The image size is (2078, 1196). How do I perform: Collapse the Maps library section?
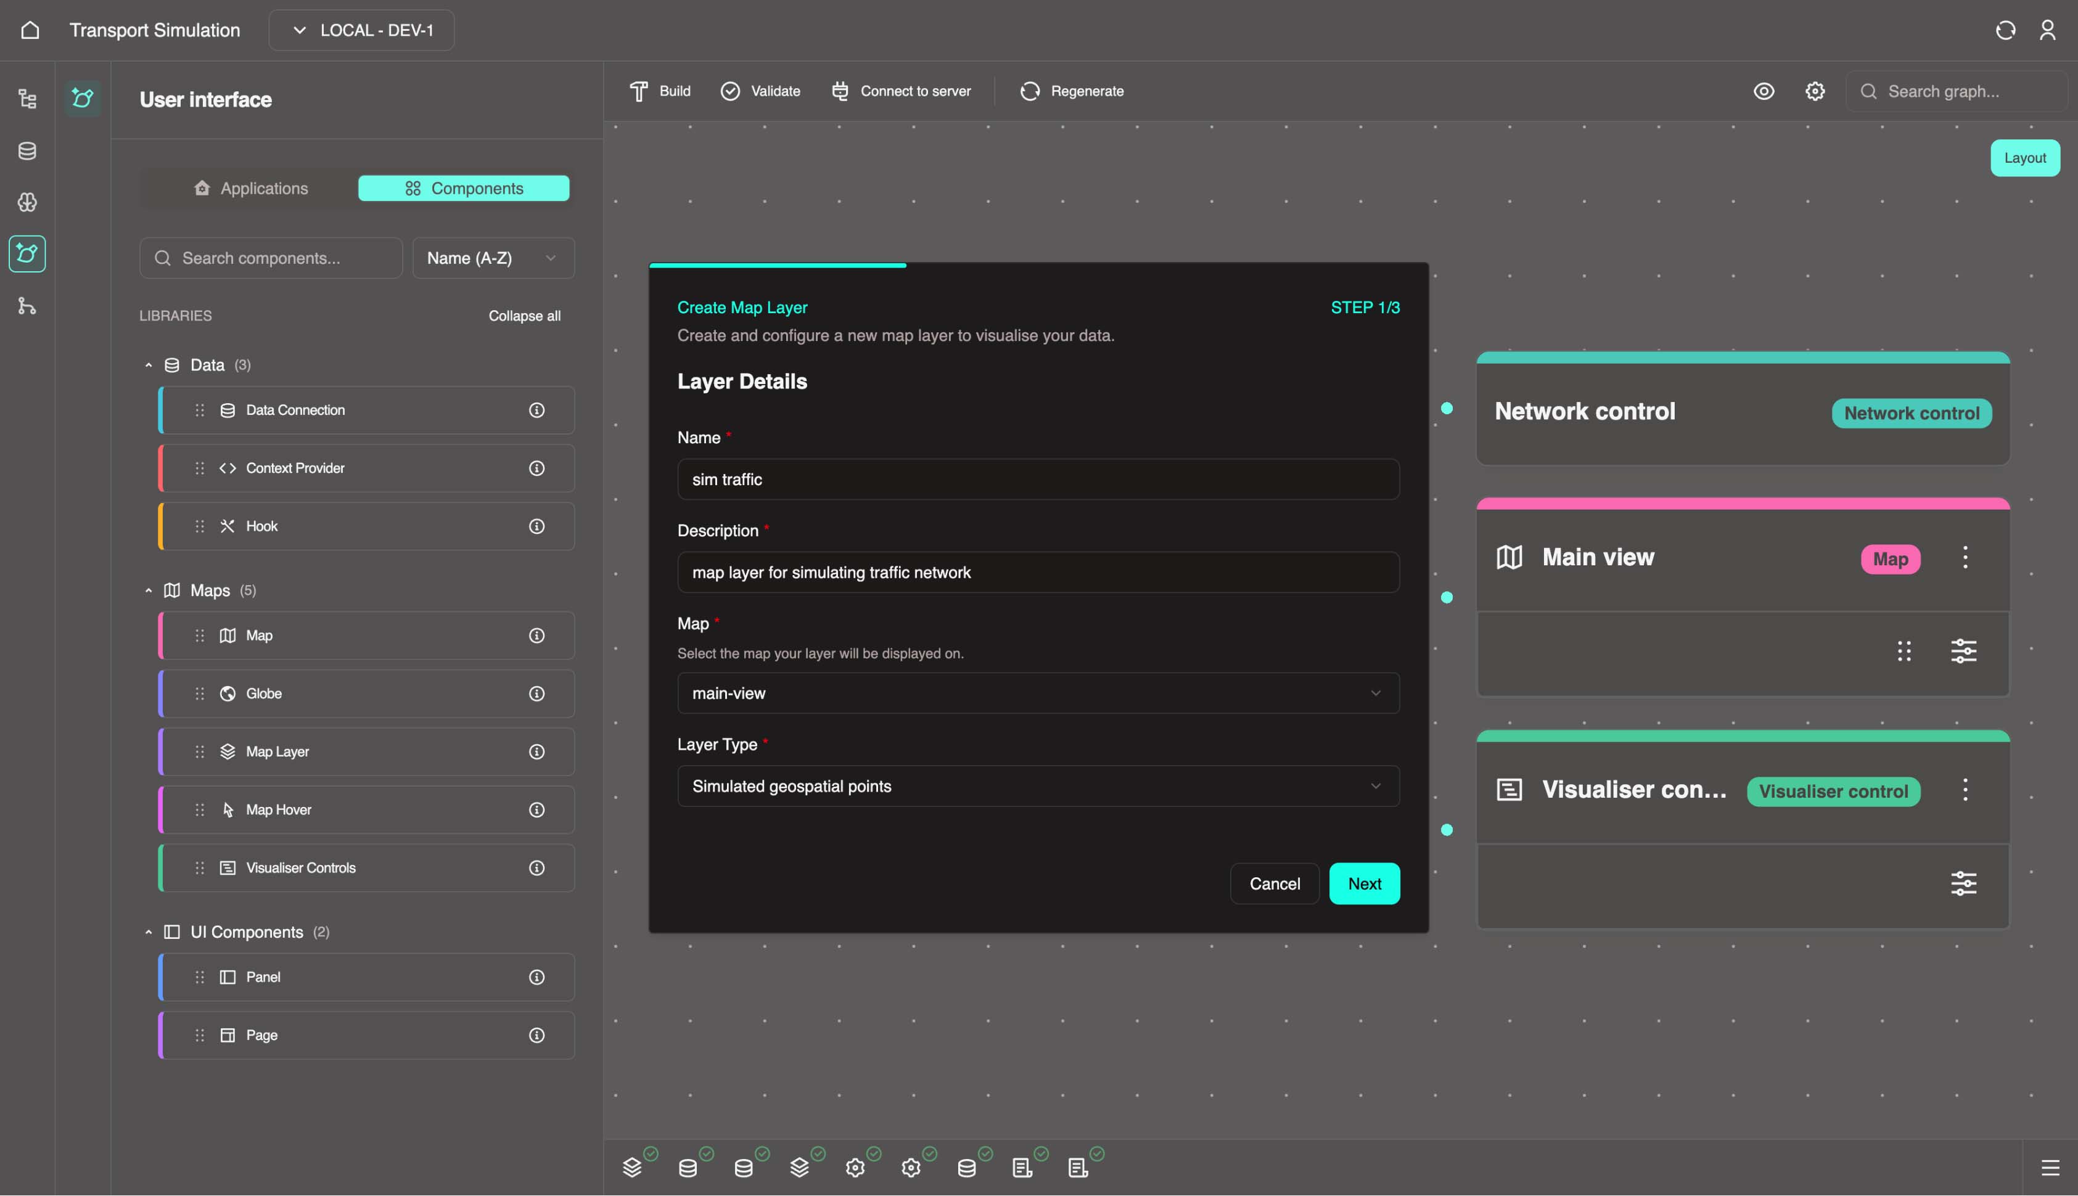(x=149, y=591)
